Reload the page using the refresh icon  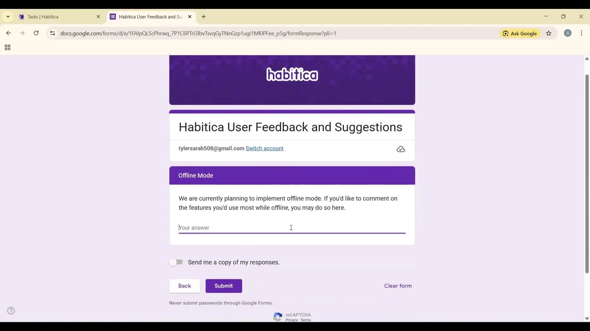(x=36, y=33)
